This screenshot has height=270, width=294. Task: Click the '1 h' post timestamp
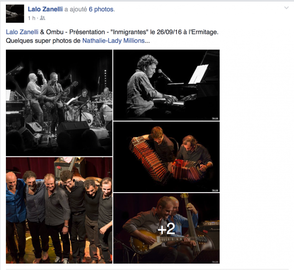[32, 18]
